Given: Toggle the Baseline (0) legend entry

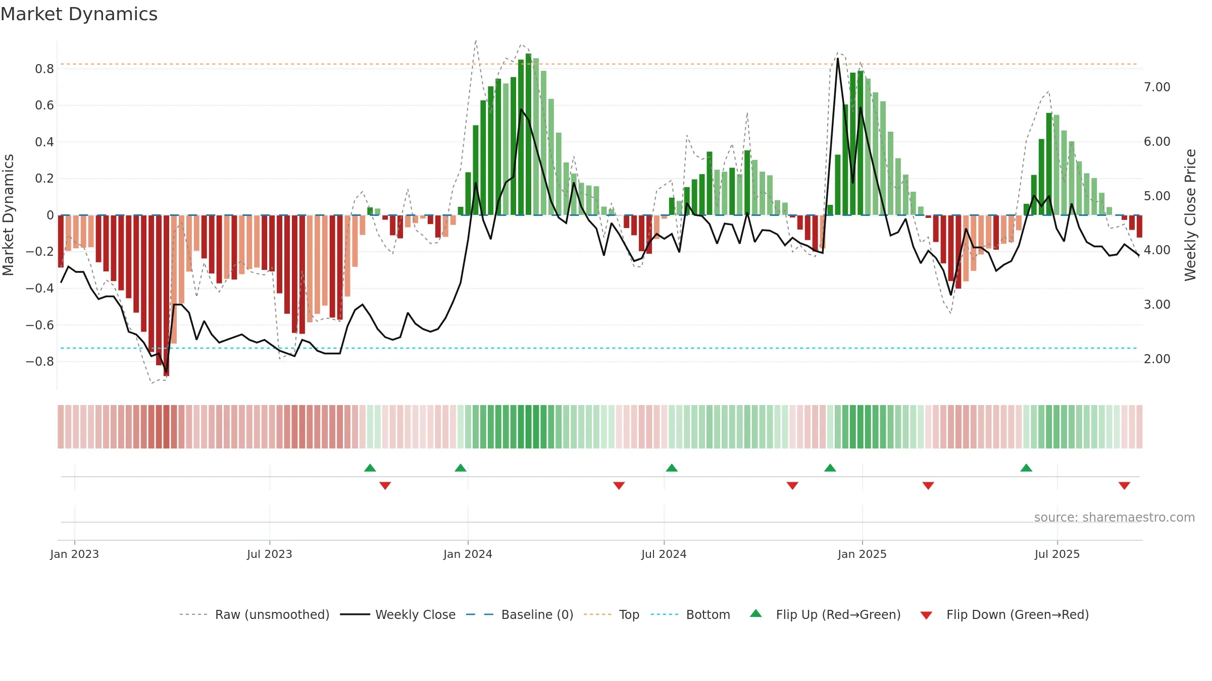Looking at the screenshot, I should coord(520,614).
